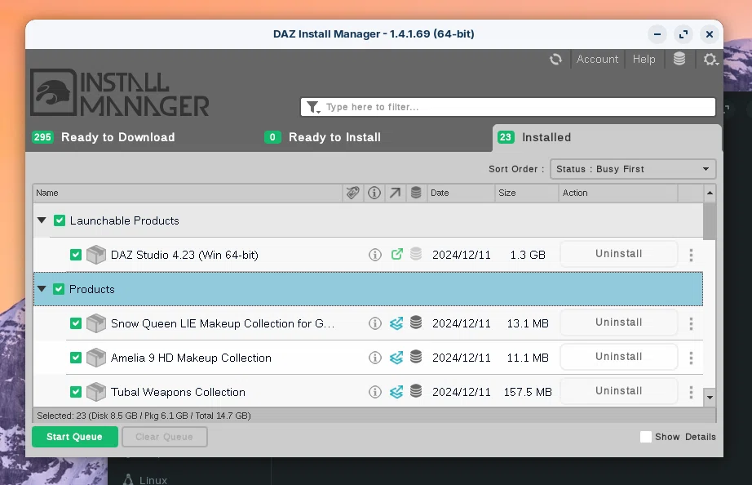Screen dimensions: 752x485
Task: Click the info column header icon
Action: pos(374,193)
